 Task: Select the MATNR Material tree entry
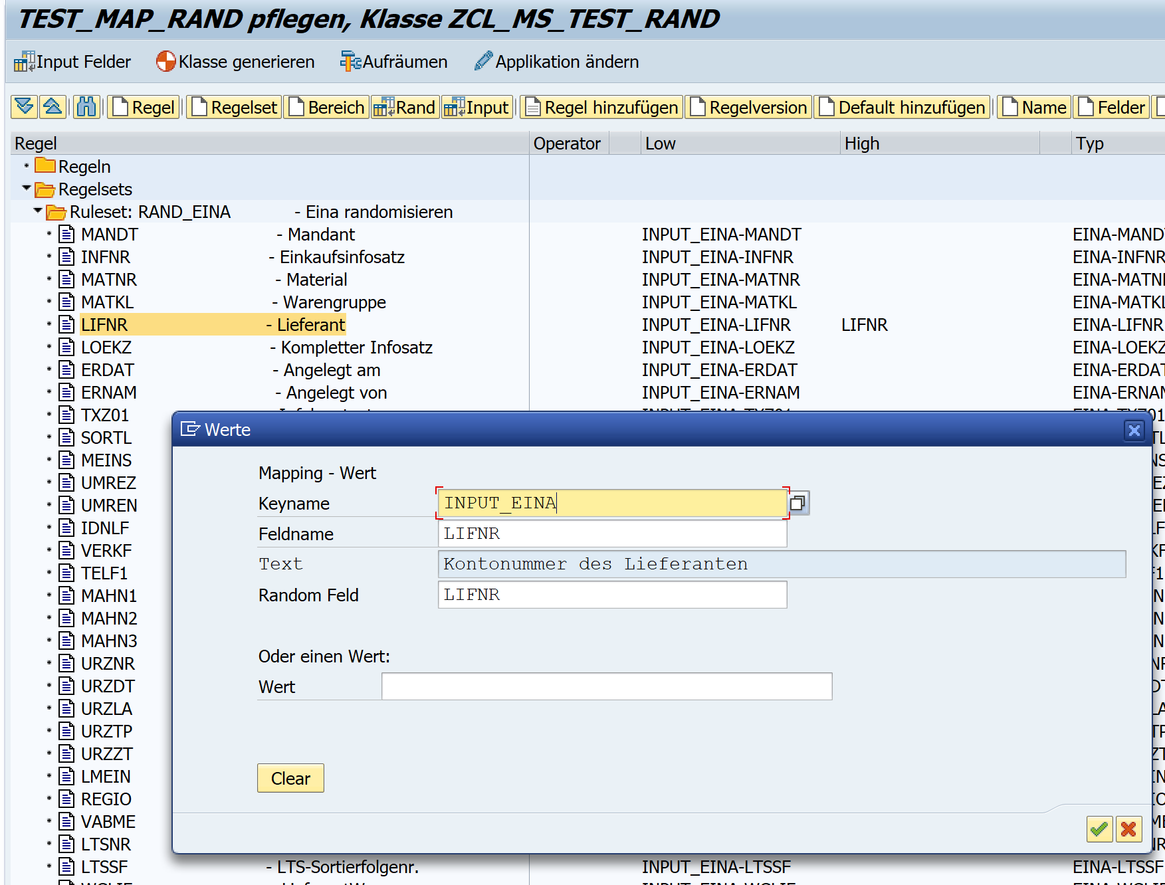109,280
